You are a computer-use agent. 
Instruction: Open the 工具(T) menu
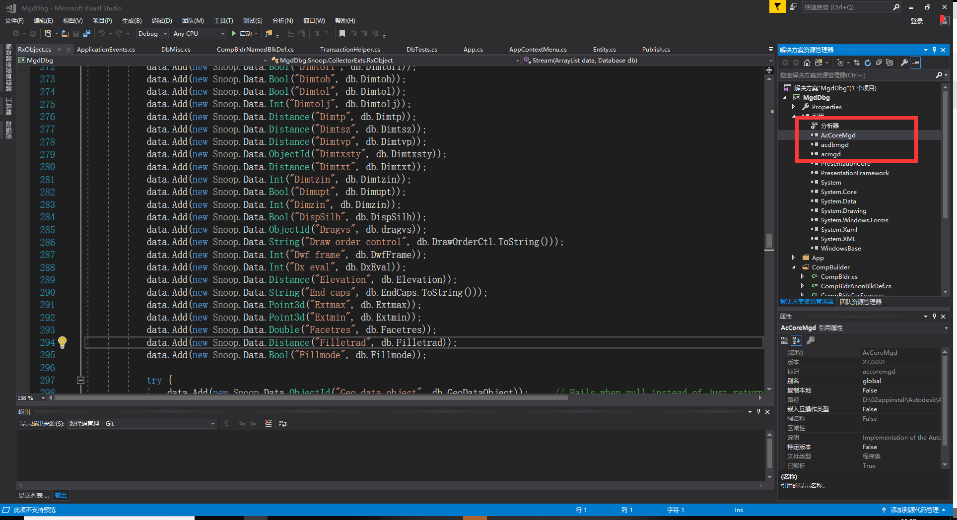223,20
